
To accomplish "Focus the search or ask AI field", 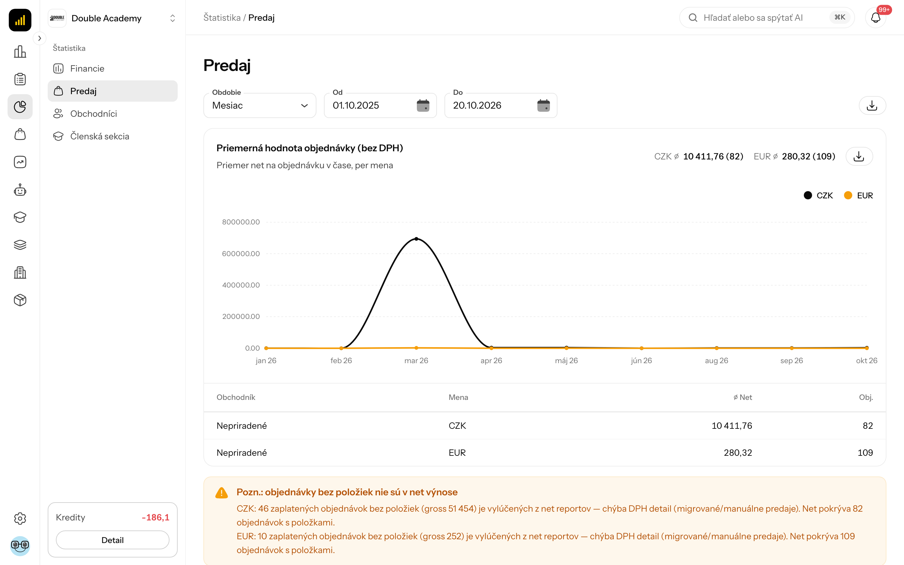I will (767, 18).
